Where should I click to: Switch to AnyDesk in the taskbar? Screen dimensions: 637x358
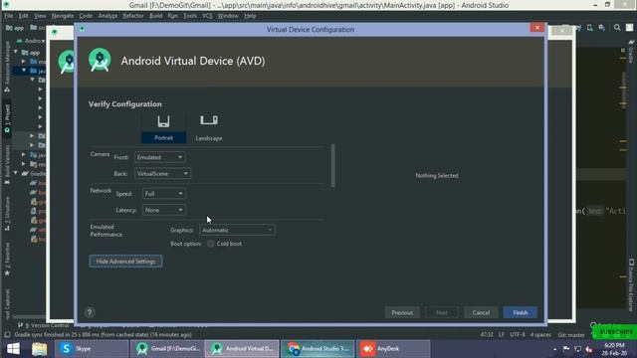coord(393,349)
